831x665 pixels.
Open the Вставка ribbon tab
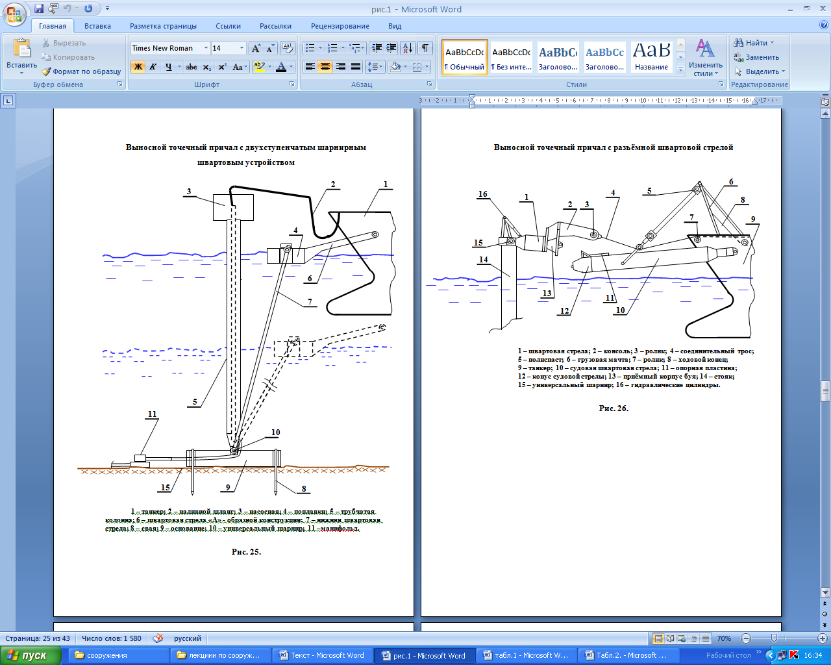pyautogui.click(x=97, y=26)
